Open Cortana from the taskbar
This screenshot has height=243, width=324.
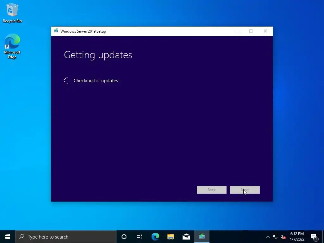124,237
